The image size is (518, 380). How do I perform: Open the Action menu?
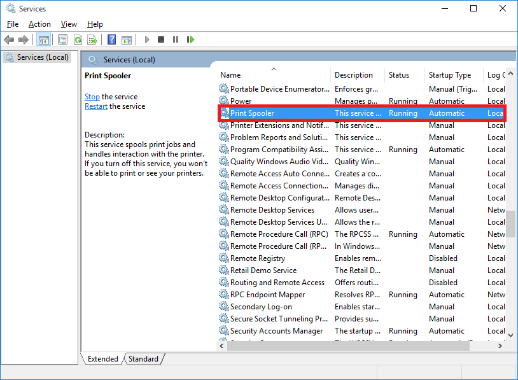point(39,24)
